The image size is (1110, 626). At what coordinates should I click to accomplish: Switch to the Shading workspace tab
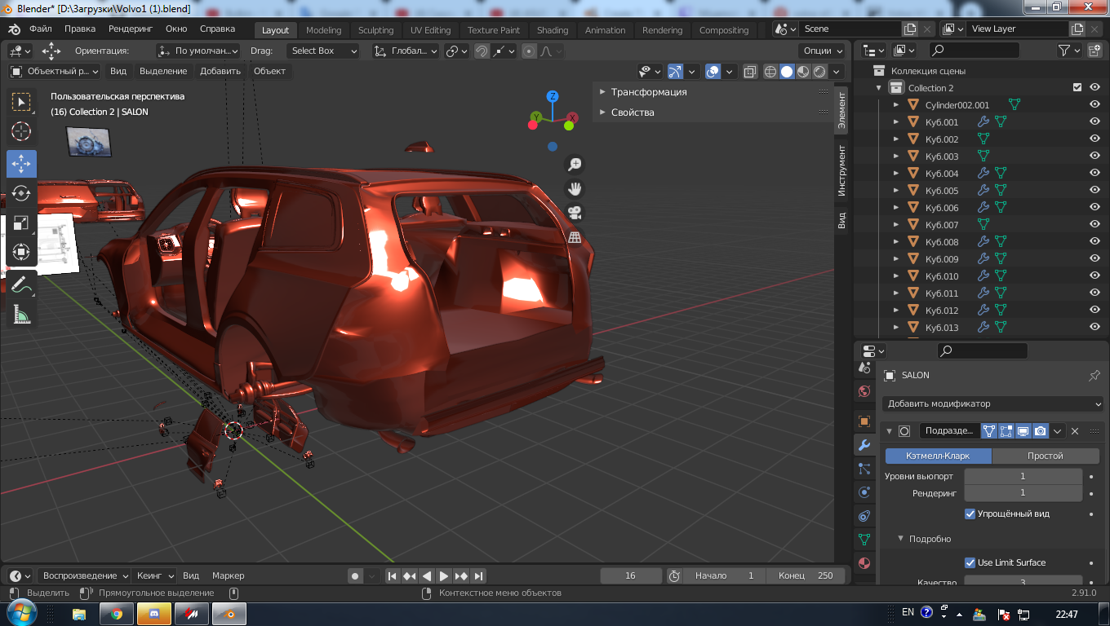pyautogui.click(x=553, y=30)
